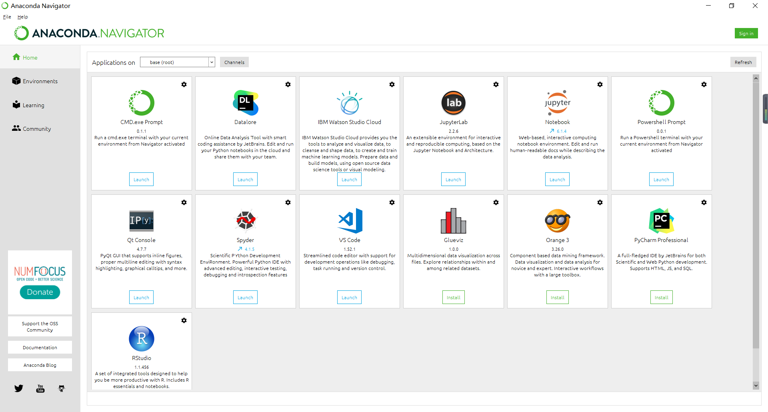Click the RStudio logo

click(x=142, y=339)
